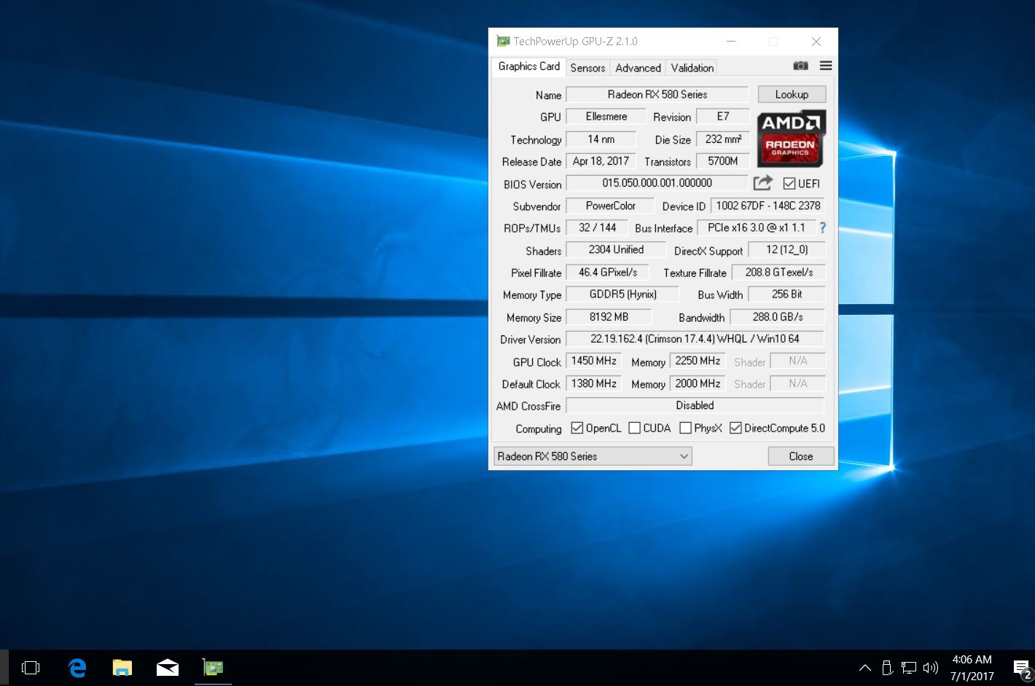This screenshot has height=686, width=1035.
Task: Click the Technology value 14 nm
Action: [601, 139]
